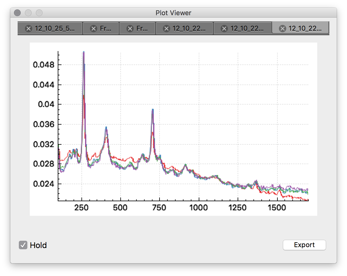Uncheck the Hold checkbox

point(23,245)
